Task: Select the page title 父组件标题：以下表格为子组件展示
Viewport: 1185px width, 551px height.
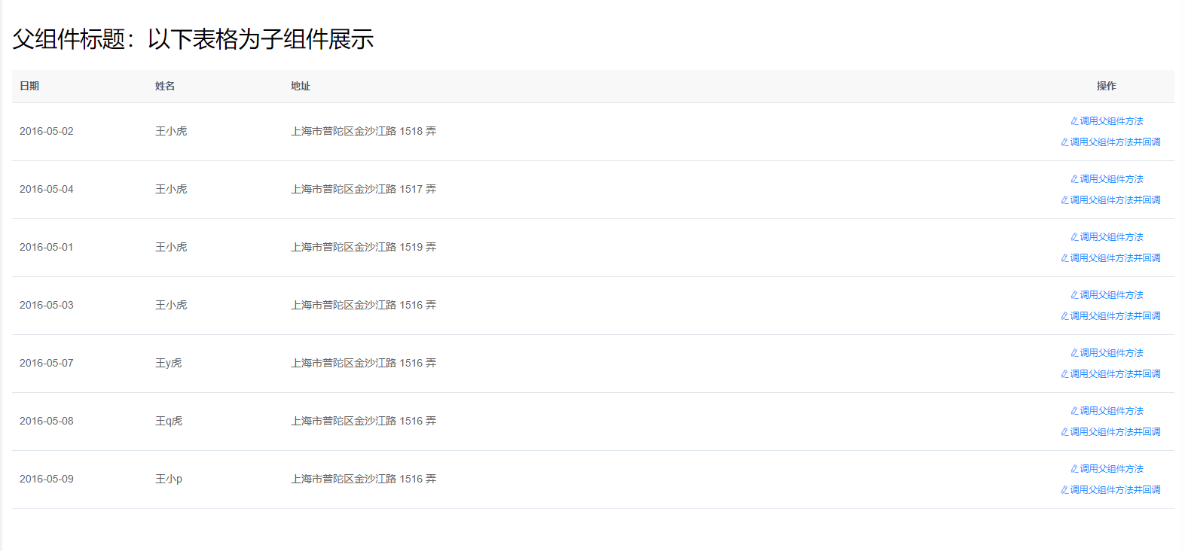Action: pyautogui.click(x=193, y=39)
